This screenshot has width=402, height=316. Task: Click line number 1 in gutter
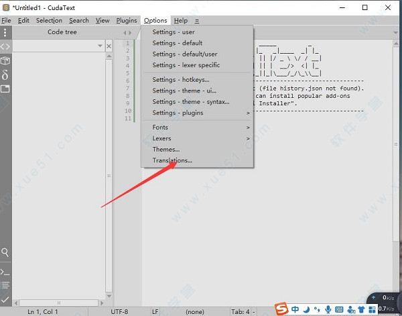coord(127,43)
